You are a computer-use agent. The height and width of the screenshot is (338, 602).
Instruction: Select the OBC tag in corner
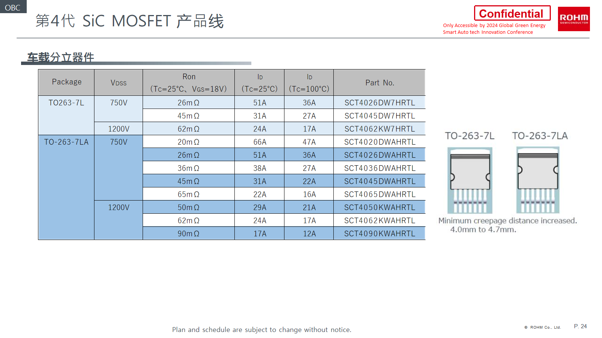tap(13, 7)
